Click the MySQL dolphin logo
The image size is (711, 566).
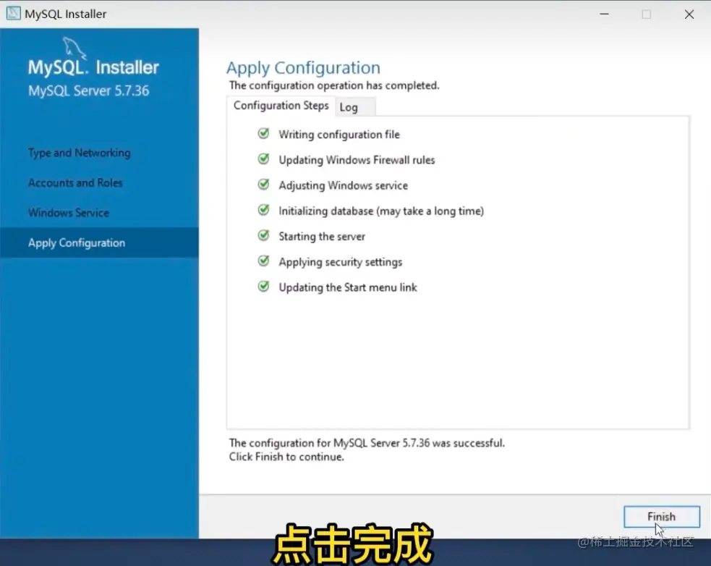74,48
